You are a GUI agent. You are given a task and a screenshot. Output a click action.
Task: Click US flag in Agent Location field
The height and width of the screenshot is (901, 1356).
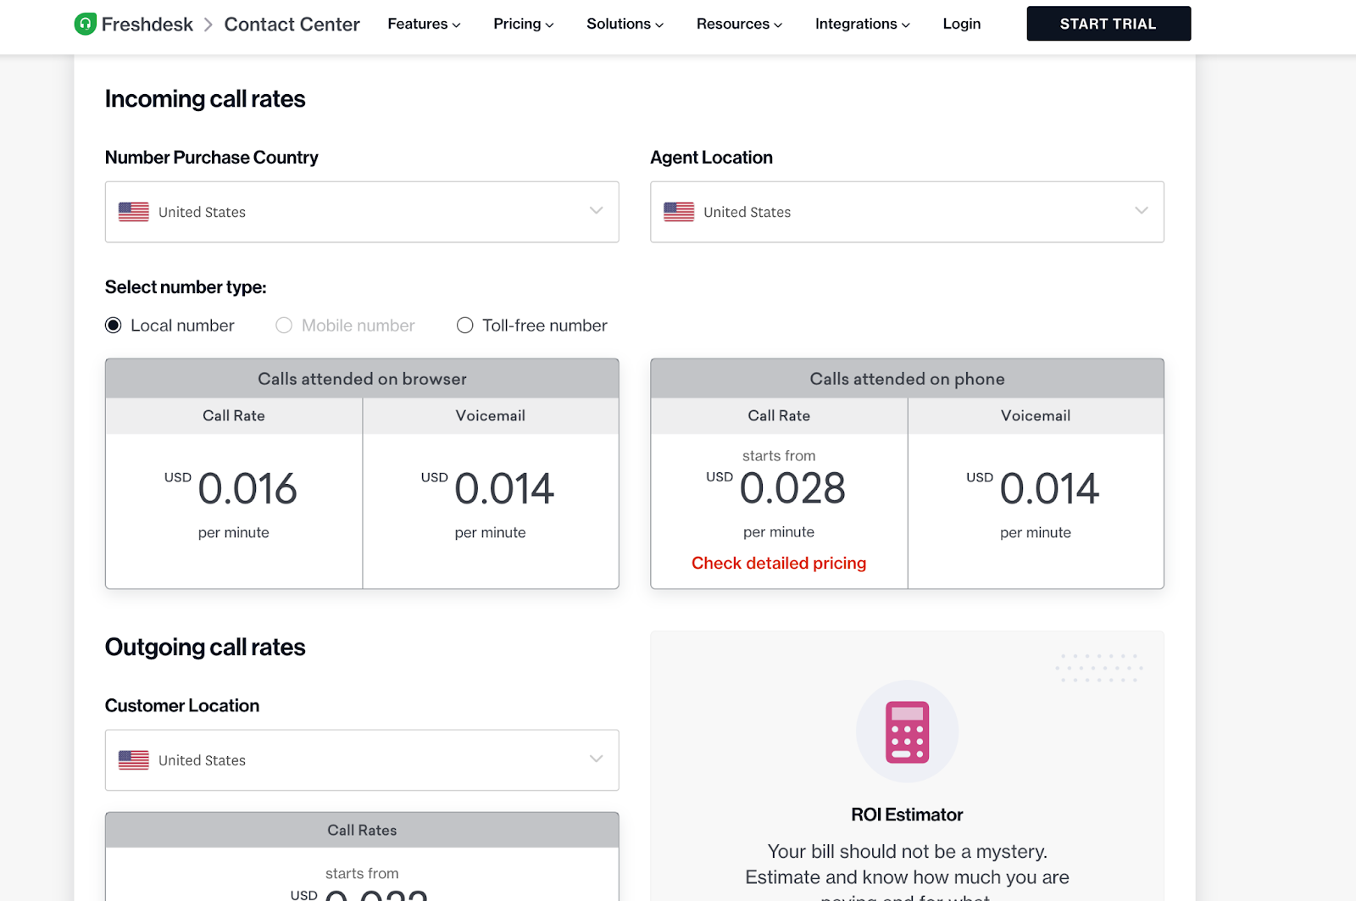(x=679, y=212)
